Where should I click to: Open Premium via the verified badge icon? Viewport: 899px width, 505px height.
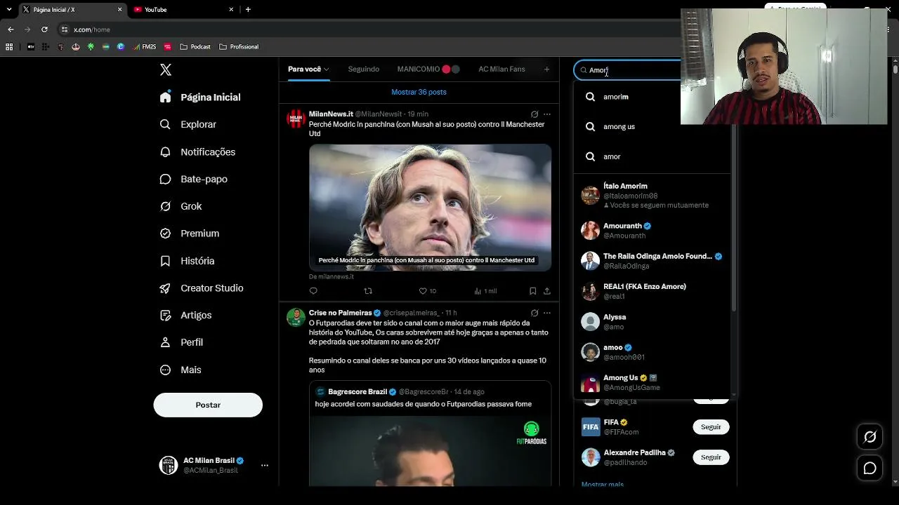pos(165,234)
